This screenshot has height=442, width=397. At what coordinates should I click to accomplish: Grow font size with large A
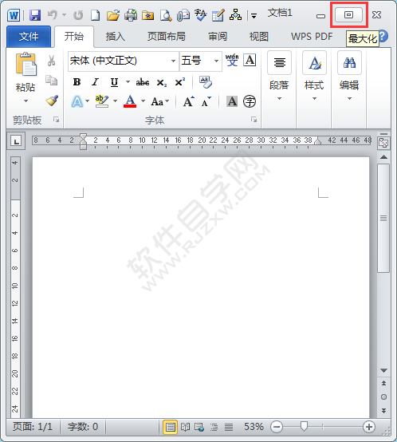pyautogui.click(x=188, y=101)
